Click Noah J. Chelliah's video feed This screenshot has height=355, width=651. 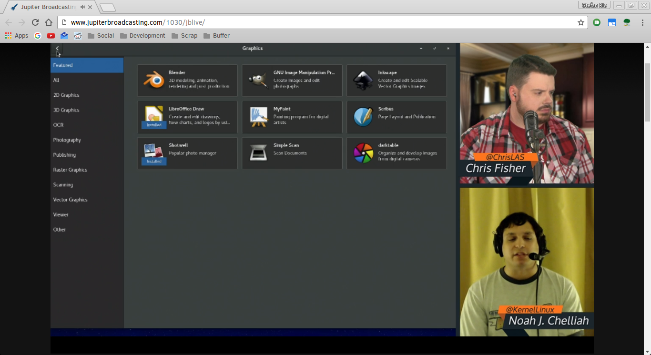[x=527, y=262]
